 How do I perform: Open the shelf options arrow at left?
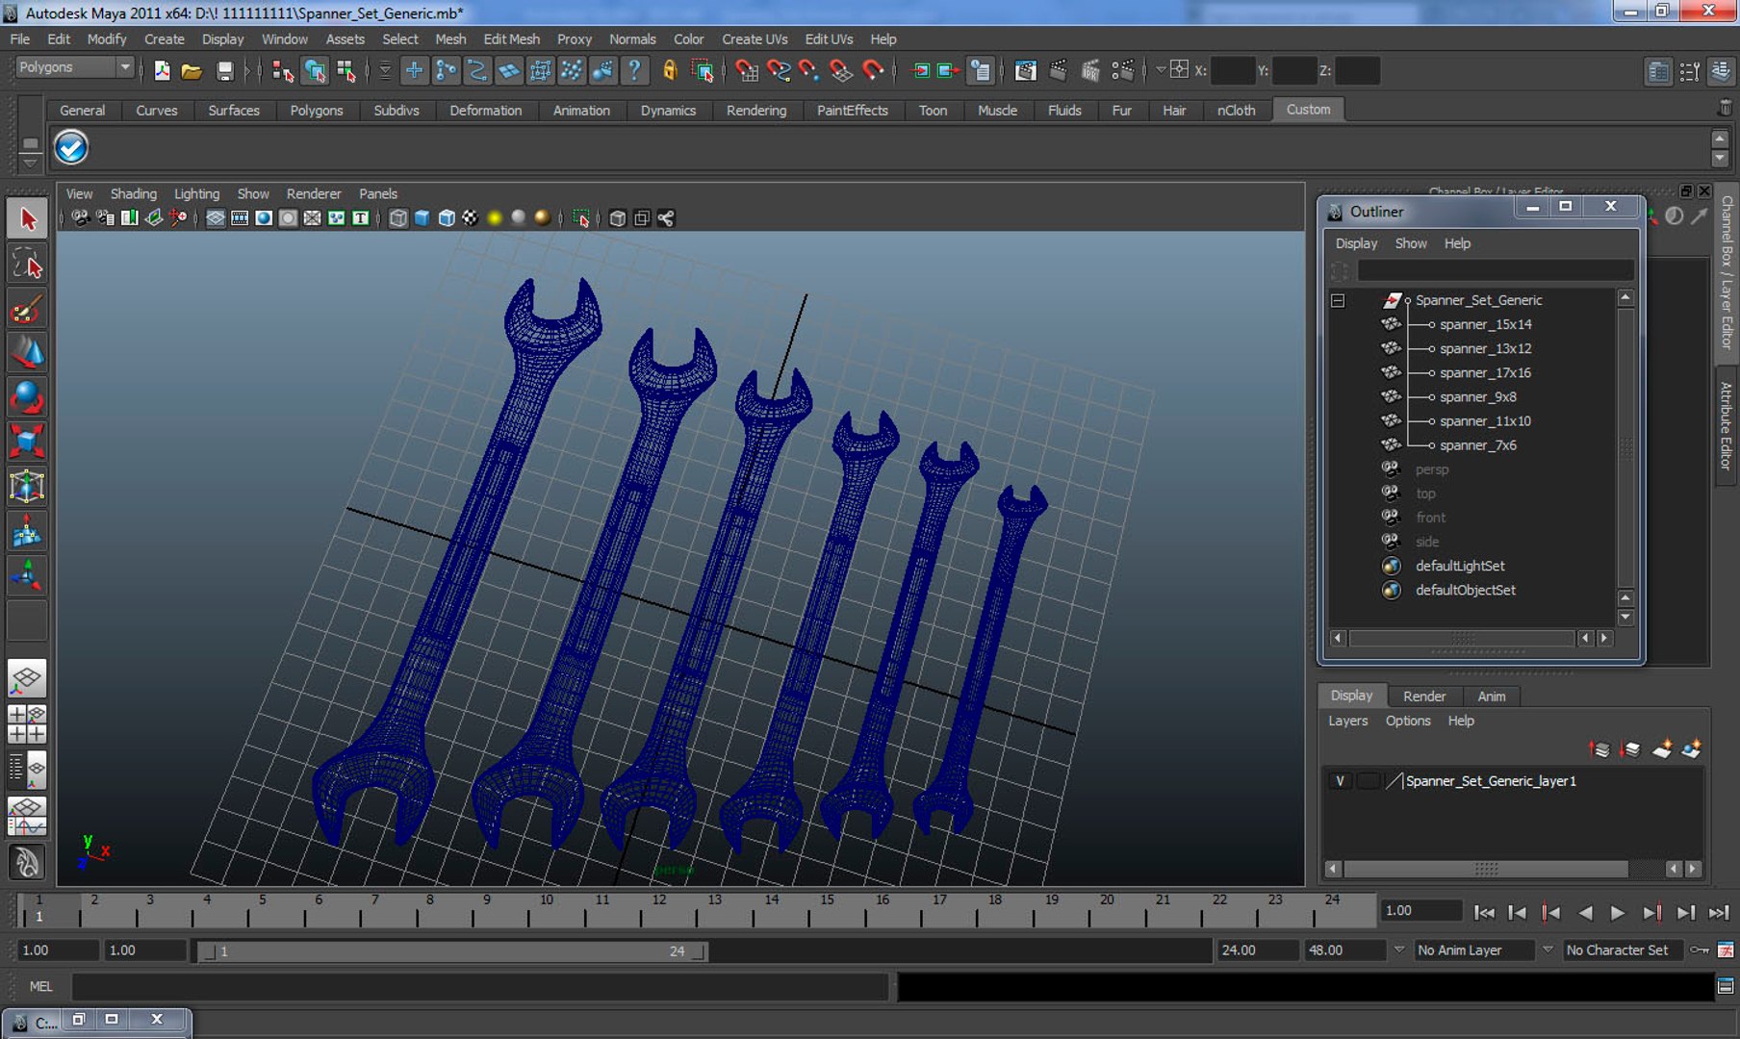tap(30, 164)
